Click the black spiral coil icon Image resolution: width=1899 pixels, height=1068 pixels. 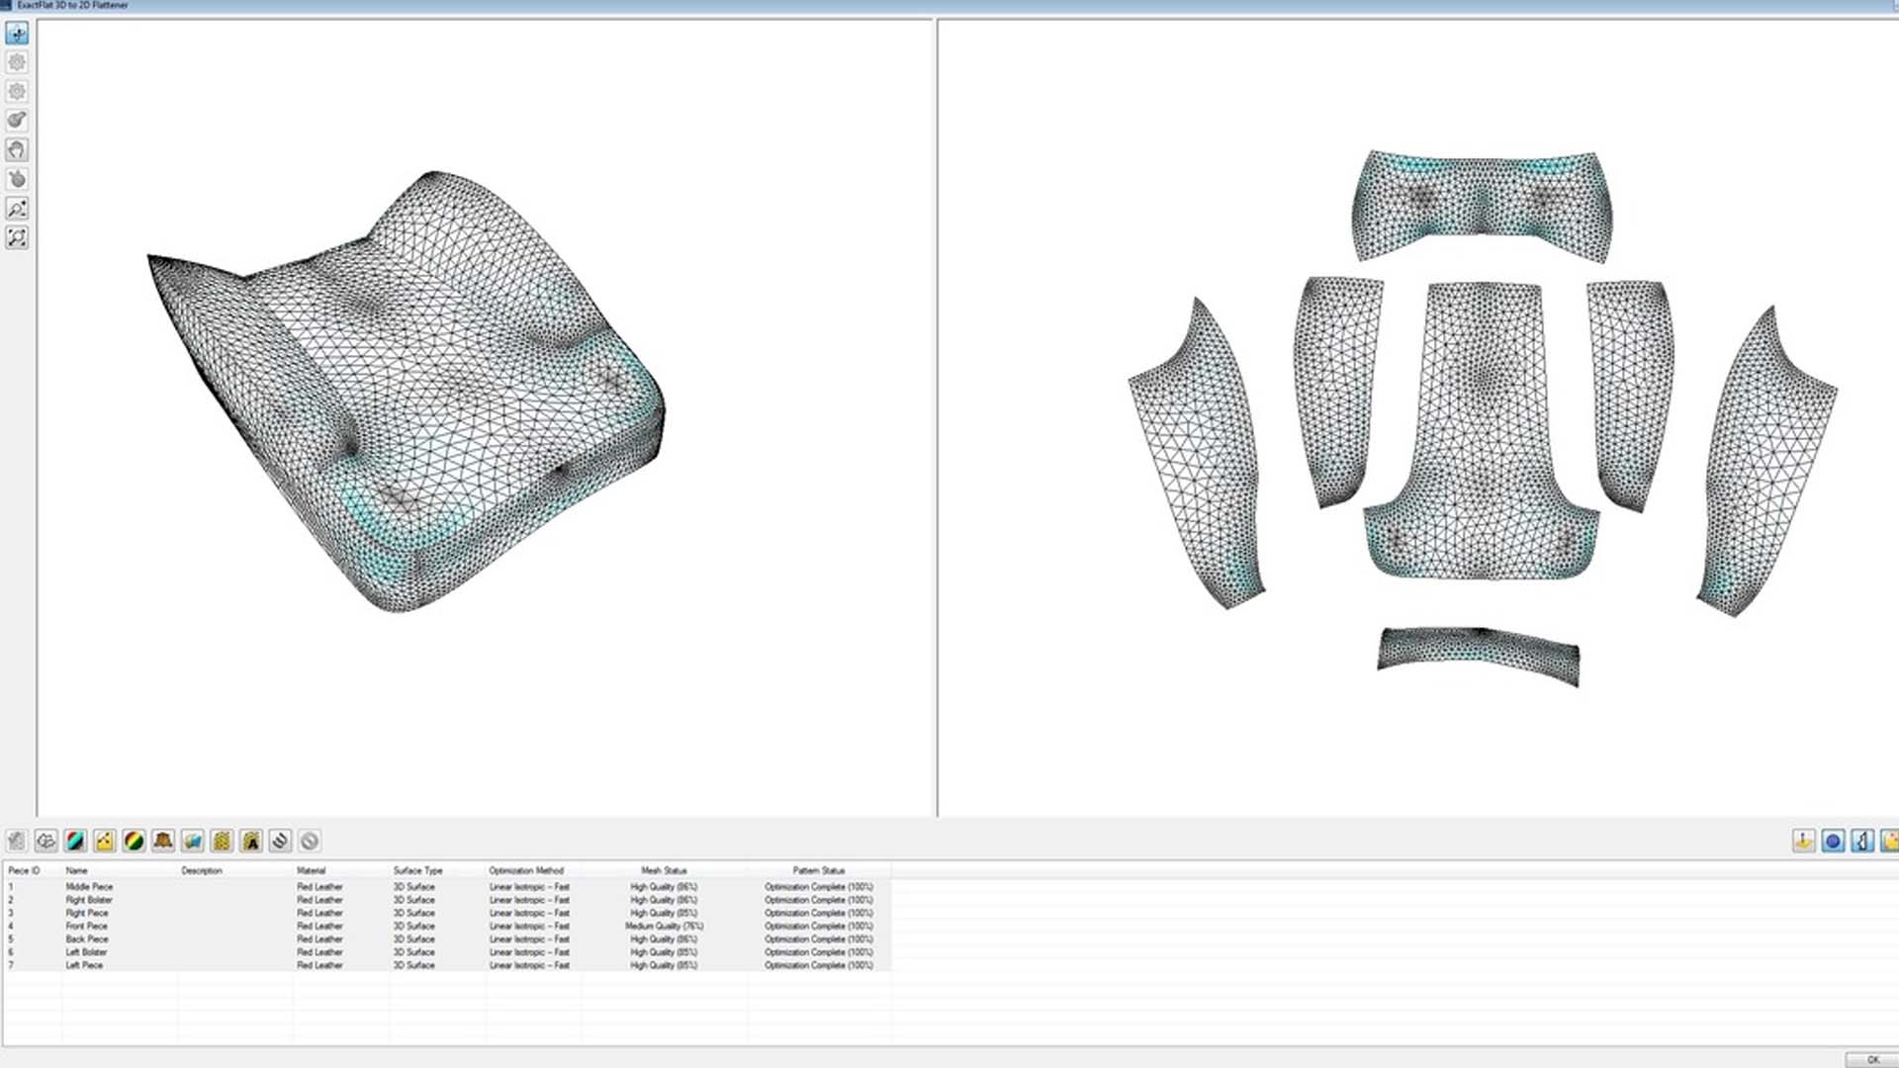[280, 841]
